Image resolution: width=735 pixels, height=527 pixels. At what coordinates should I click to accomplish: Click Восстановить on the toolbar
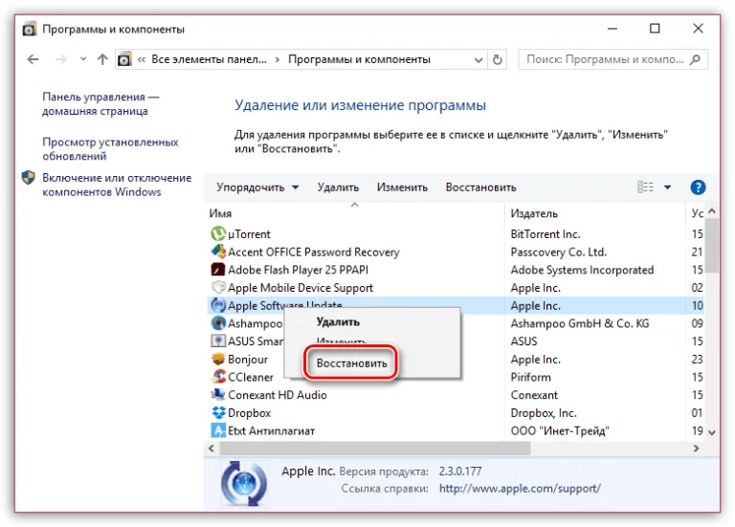[481, 187]
